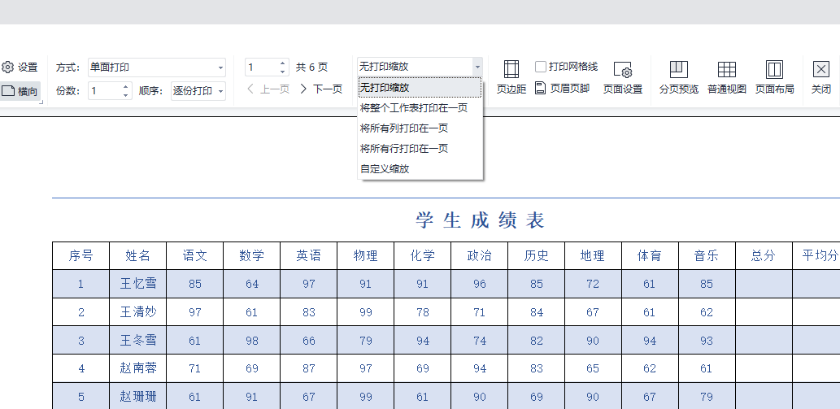Go to the next page (下一页)
Screen dimensions: 840x409
[x=321, y=89]
